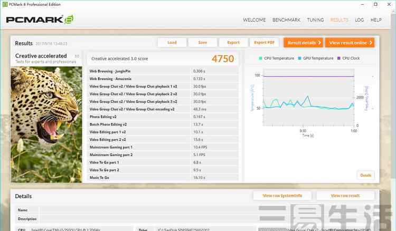Expand Result details
Viewport: 396px width, 231px height.
[303, 43]
